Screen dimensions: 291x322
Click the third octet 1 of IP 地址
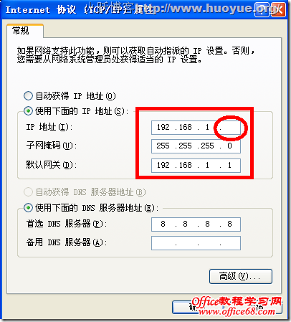(x=207, y=128)
